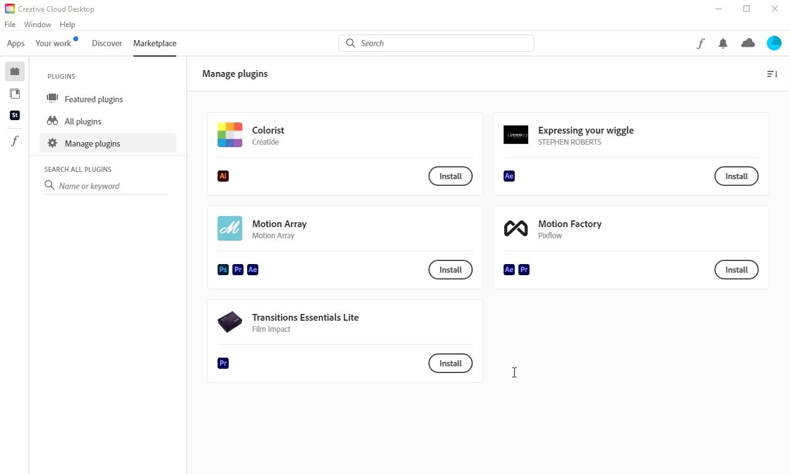Click the Manage plugins page heading
The height and width of the screenshot is (474, 789).
(x=235, y=74)
